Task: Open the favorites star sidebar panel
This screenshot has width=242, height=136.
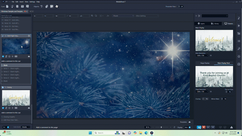Action: (239, 56)
